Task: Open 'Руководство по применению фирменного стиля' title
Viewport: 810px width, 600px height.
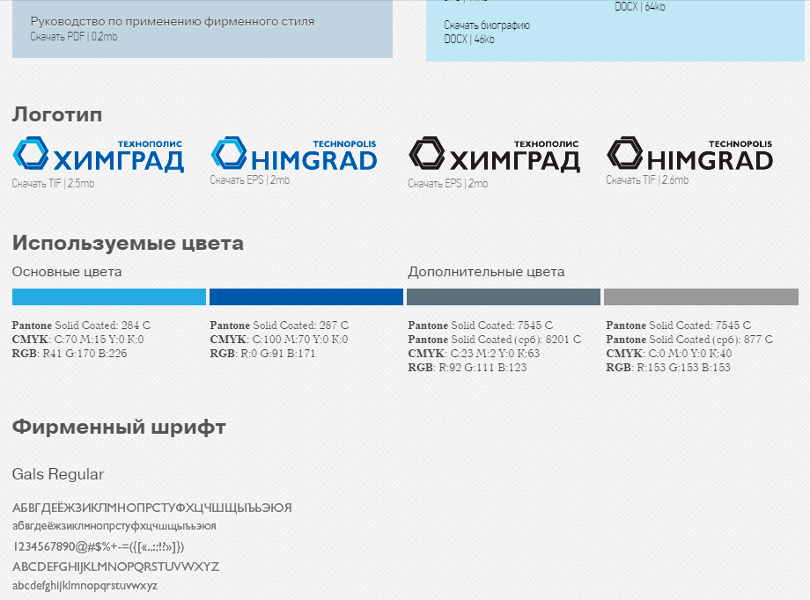Action: click(173, 22)
